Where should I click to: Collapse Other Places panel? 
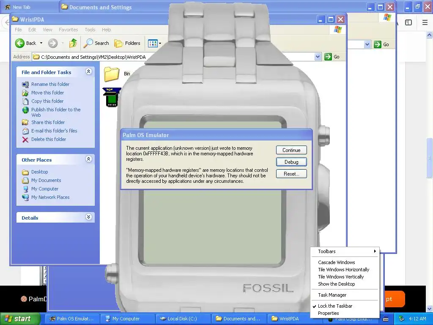point(88,159)
